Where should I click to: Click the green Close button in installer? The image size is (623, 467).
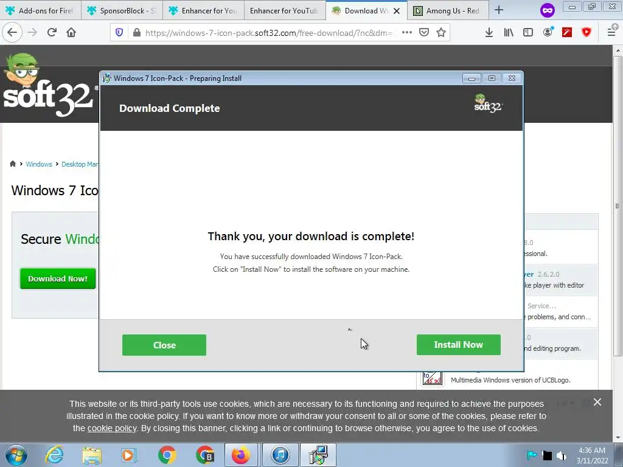(x=164, y=345)
